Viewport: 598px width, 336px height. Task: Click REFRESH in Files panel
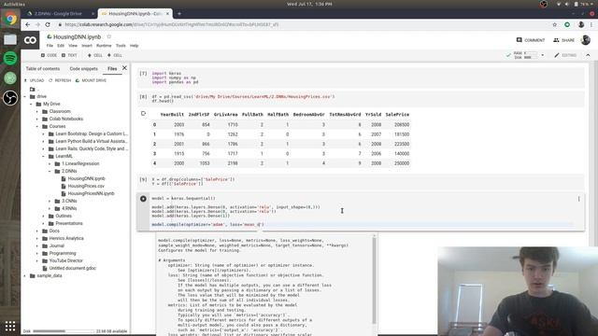[x=60, y=80]
